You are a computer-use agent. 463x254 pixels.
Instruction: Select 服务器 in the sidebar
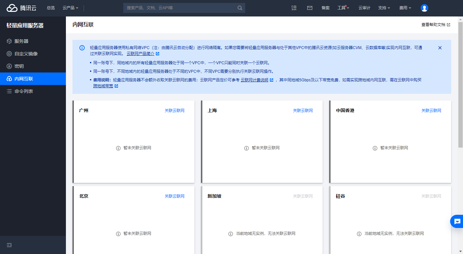coord(21,41)
